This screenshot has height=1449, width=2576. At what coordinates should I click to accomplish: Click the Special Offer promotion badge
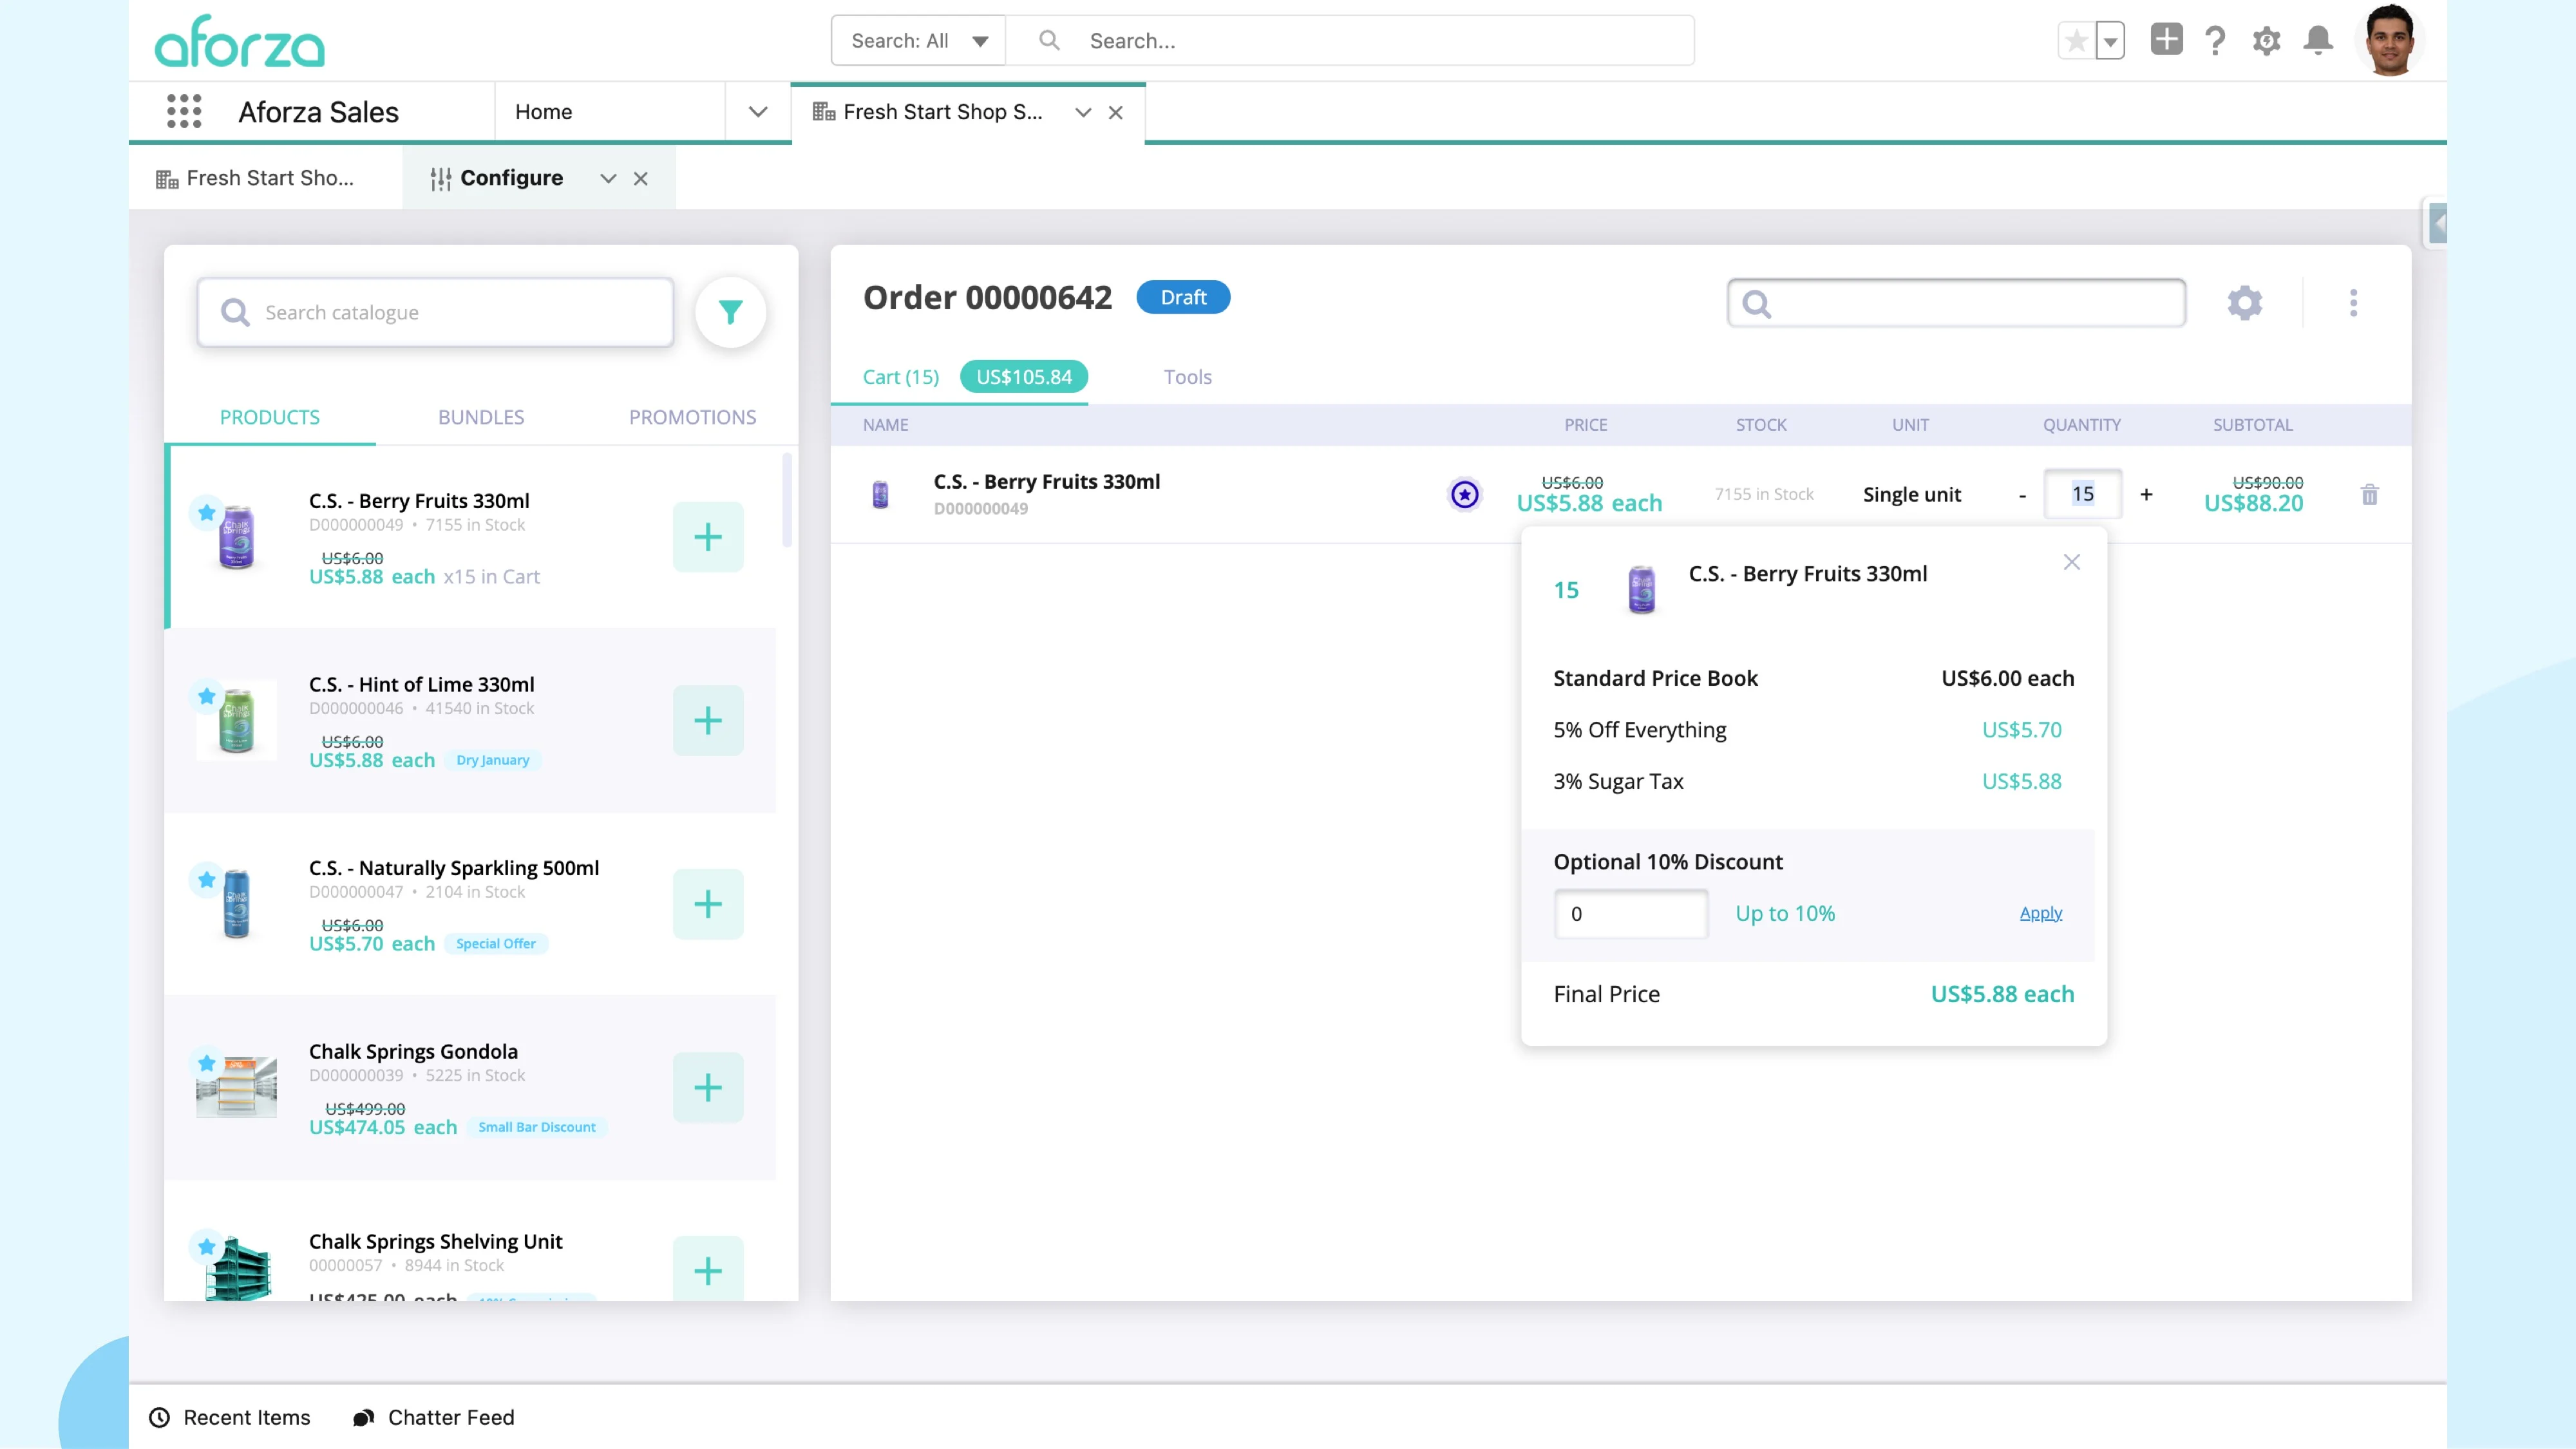pos(496,943)
